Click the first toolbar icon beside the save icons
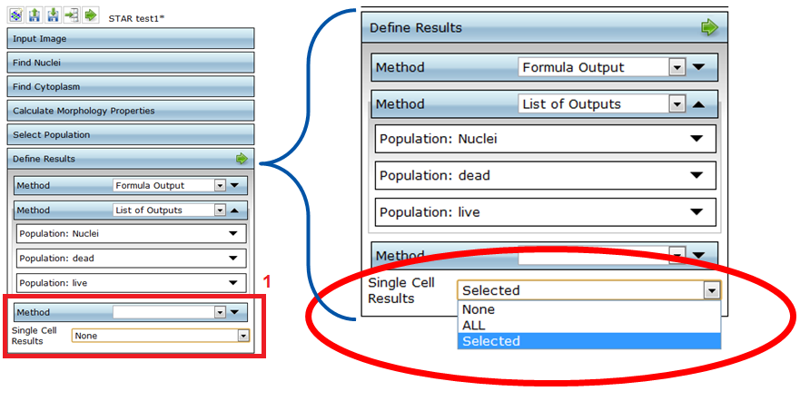800x401 pixels. point(17,15)
